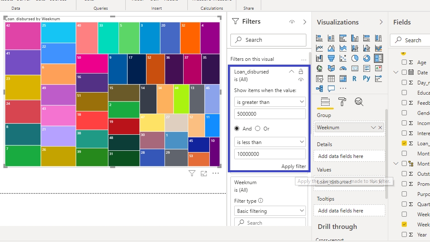Remove Weeknum from the Group well

click(380, 128)
